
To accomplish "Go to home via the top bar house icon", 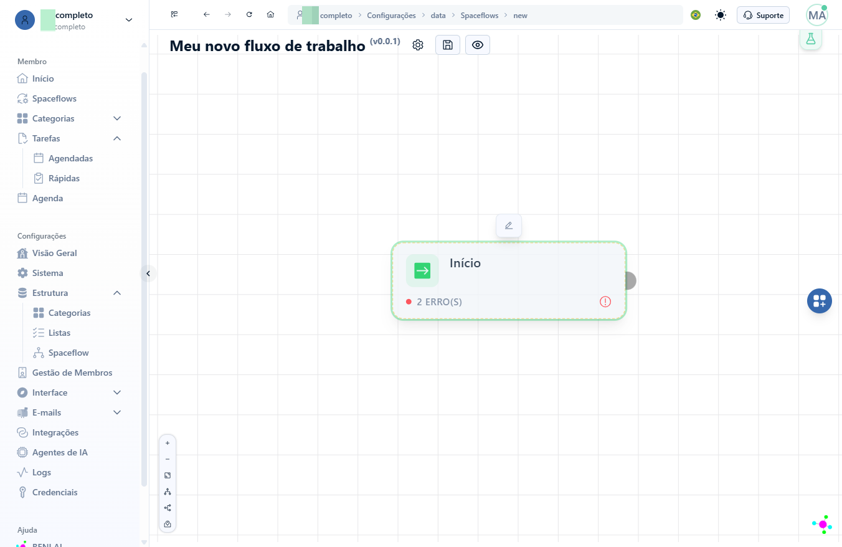I will [x=270, y=14].
